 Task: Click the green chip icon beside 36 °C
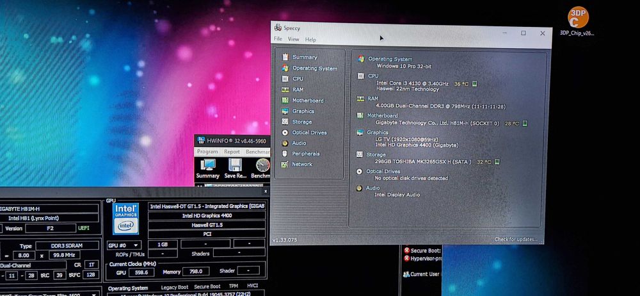coord(475,84)
